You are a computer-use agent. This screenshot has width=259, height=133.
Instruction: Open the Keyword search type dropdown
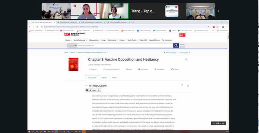point(72,46)
